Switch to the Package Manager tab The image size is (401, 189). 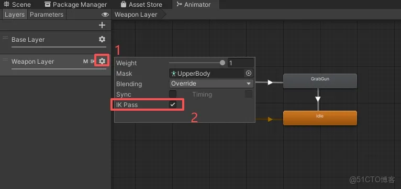point(76,5)
